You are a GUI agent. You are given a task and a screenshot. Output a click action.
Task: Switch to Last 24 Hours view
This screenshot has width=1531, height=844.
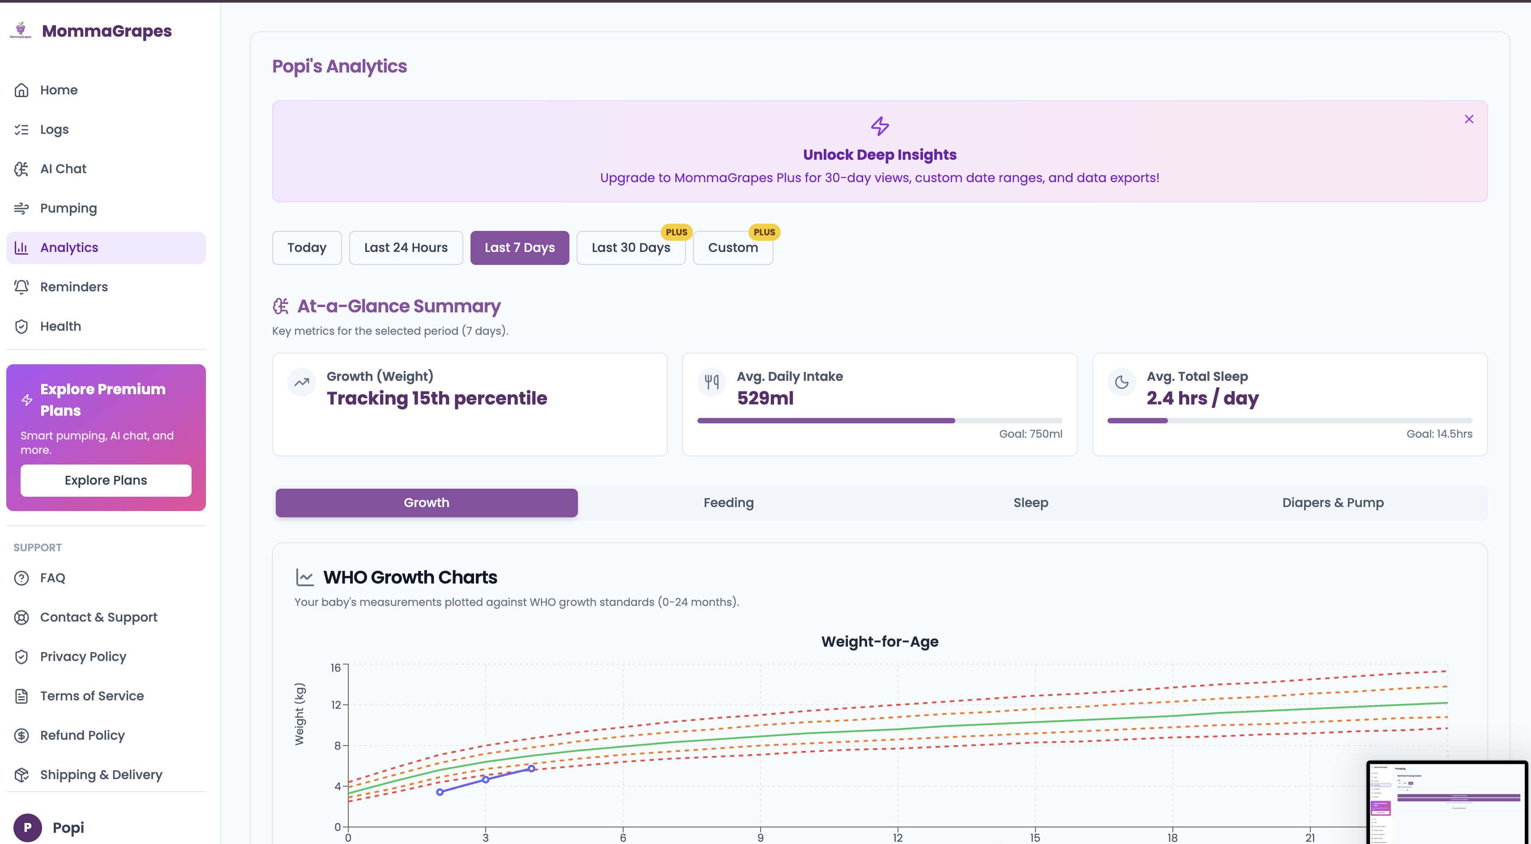[x=406, y=247]
